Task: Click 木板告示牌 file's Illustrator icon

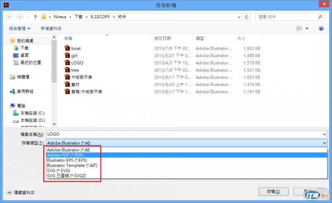Action: pyautogui.click(x=67, y=77)
